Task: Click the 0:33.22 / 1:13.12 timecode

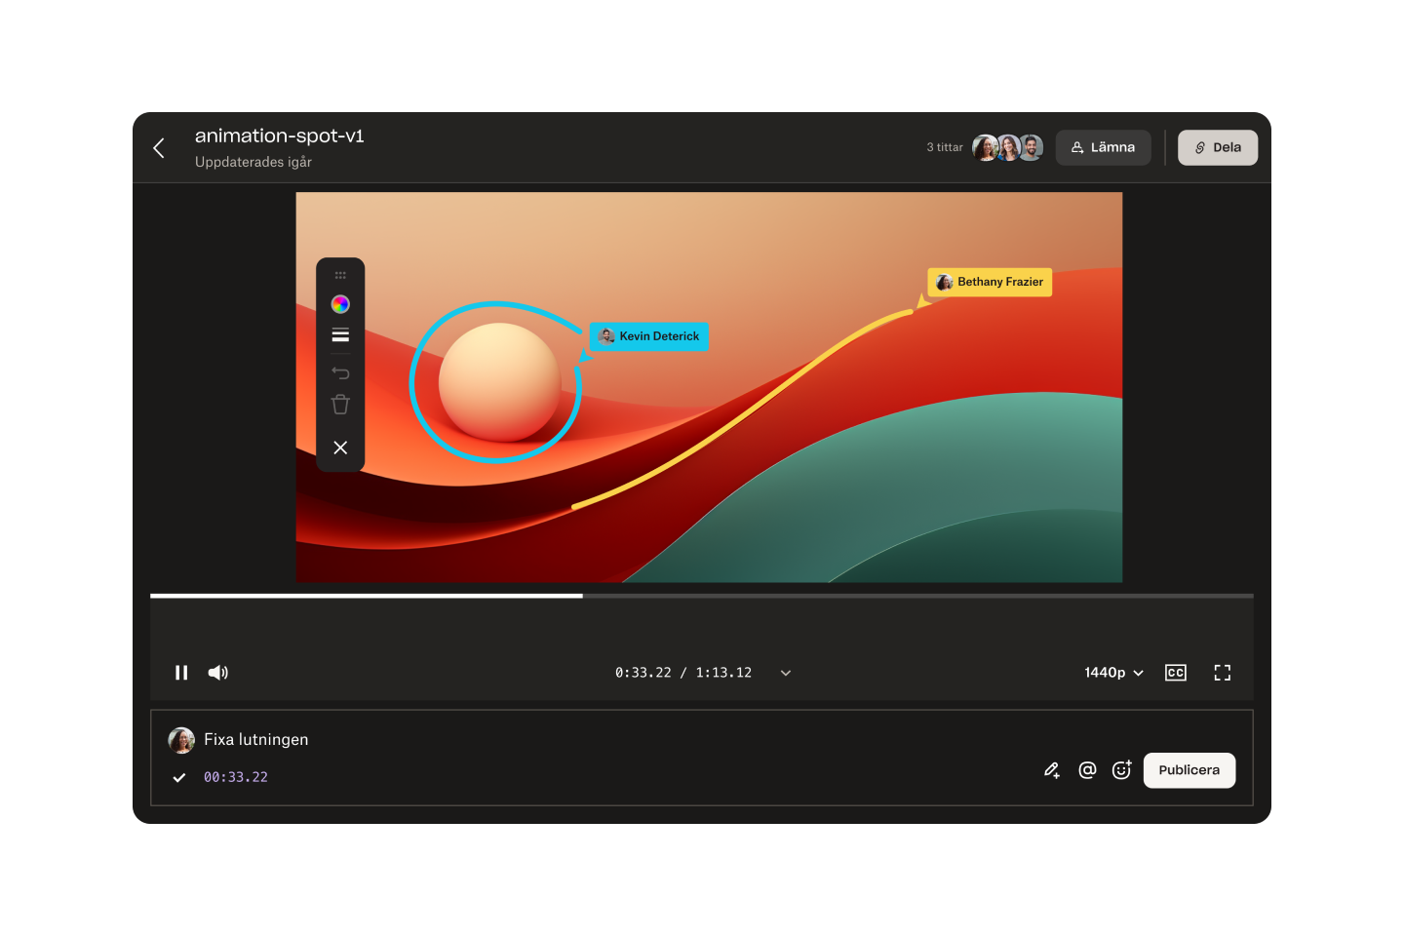Action: (683, 673)
